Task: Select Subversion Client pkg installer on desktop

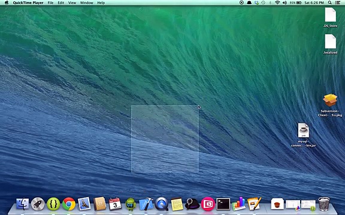Action: click(330, 105)
